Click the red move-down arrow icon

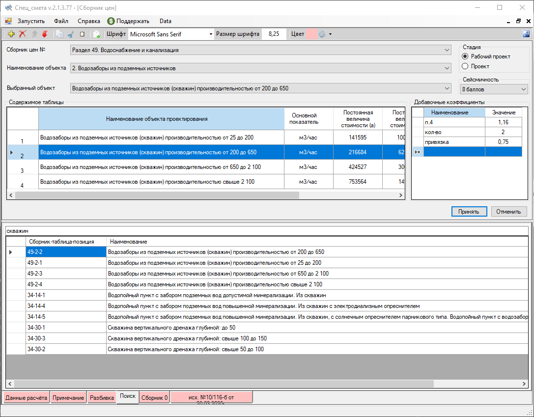pyautogui.click(x=45, y=34)
